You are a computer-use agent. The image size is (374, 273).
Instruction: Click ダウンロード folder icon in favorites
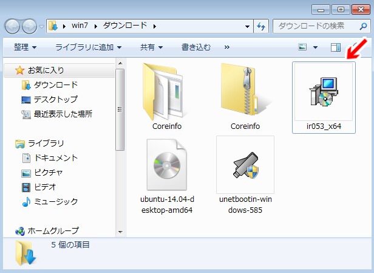[26, 85]
